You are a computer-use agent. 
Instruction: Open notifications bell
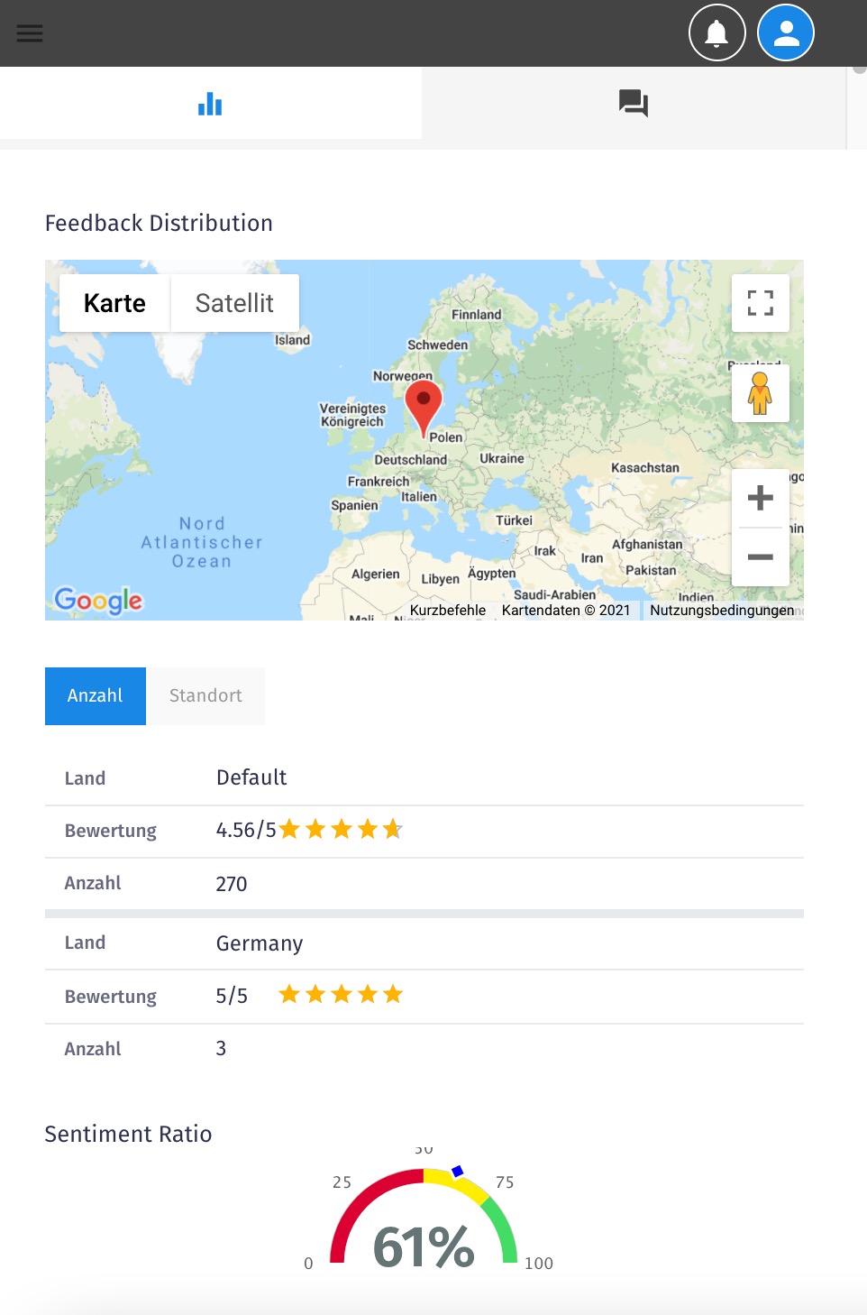pyautogui.click(x=716, y=33)
